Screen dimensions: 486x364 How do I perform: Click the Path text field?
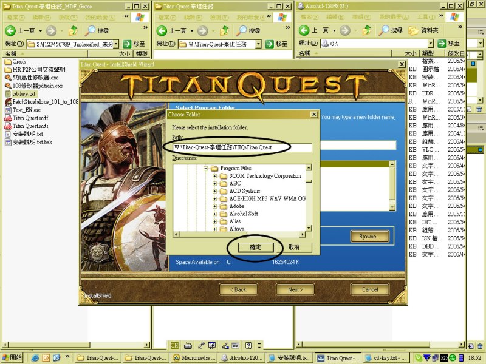242,147
